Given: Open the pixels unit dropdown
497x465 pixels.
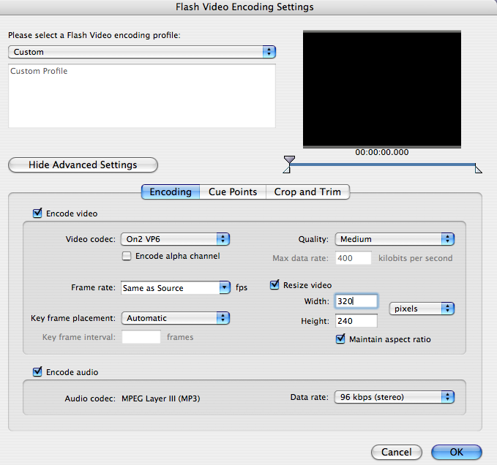Looking at the screenshot, I should click(x=422, y=309).
